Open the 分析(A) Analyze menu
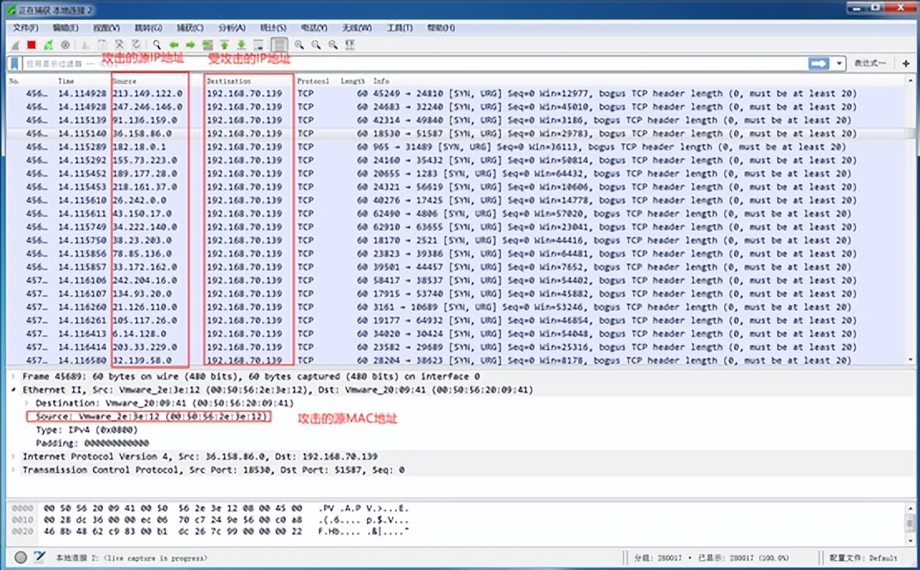Viewport: 920px width, 570px height. (x=232, y=27)
